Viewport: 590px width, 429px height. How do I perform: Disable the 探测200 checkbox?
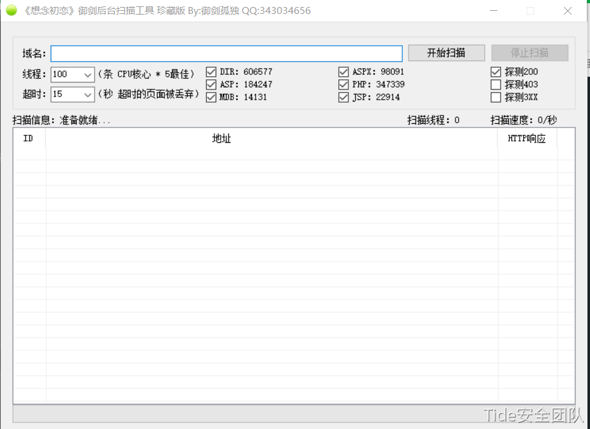pyautogui.click(x=495, y=72)
